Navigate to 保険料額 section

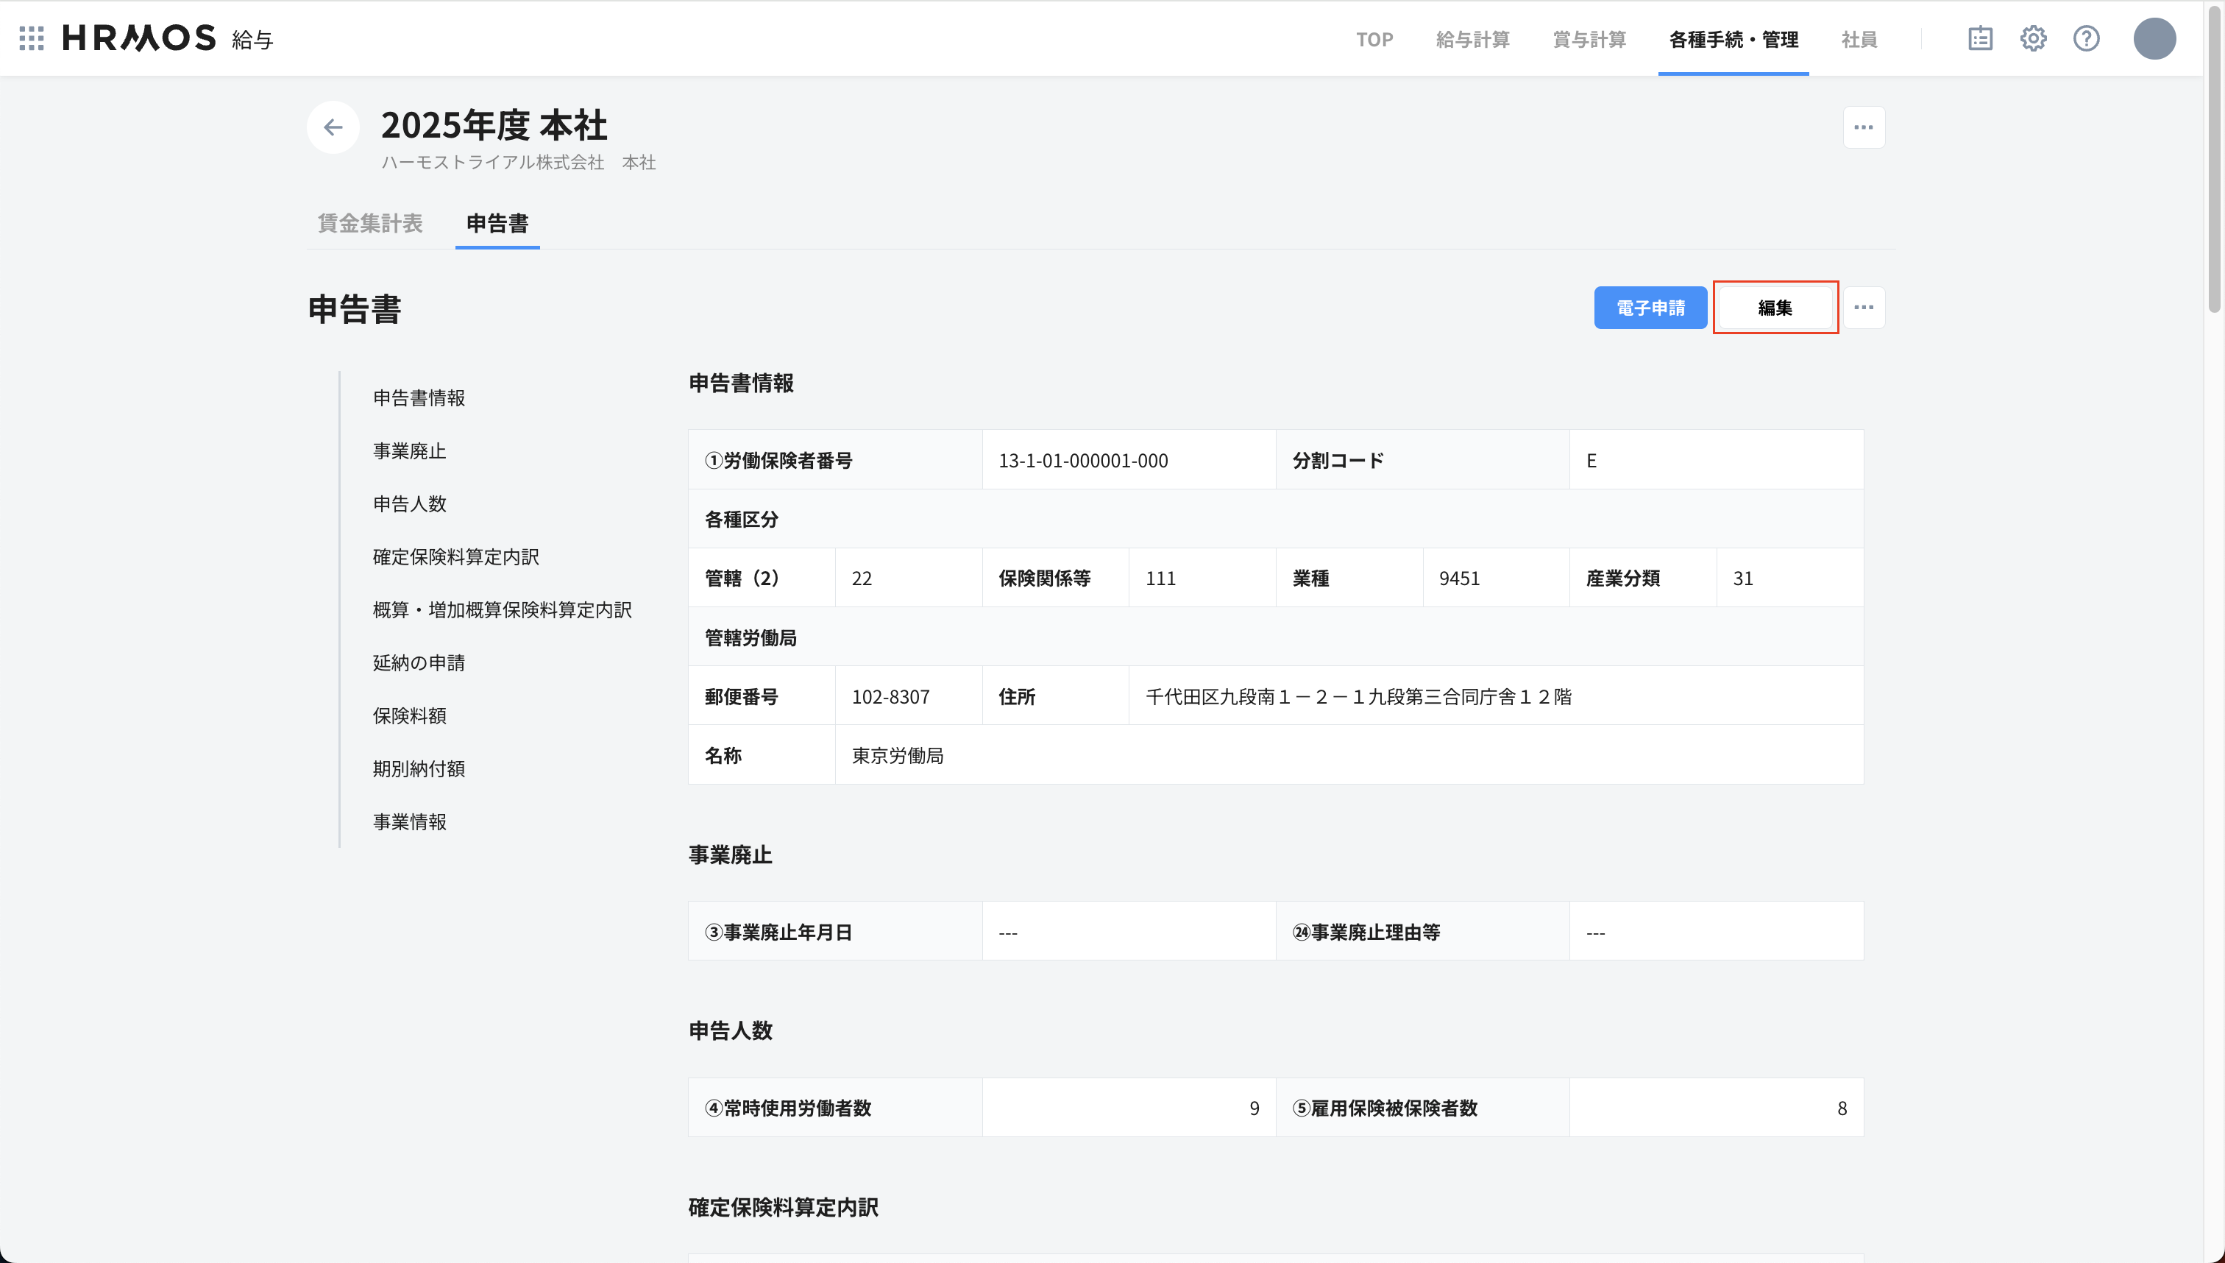tap(408, 715)
